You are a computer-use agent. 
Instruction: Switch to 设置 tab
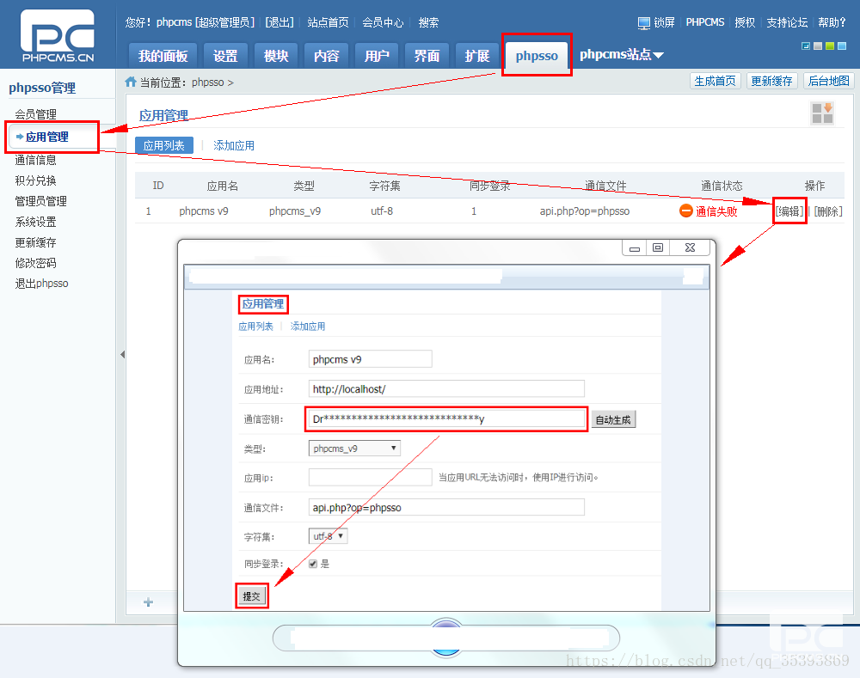pos(224,55)
